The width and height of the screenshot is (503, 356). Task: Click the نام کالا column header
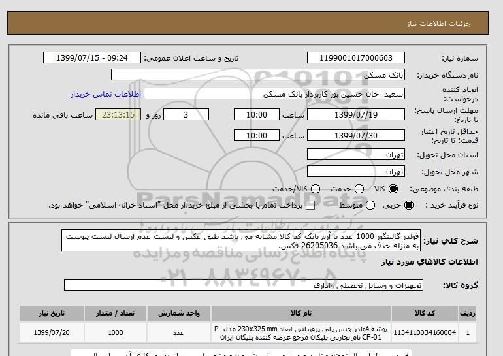click(301, 314)
